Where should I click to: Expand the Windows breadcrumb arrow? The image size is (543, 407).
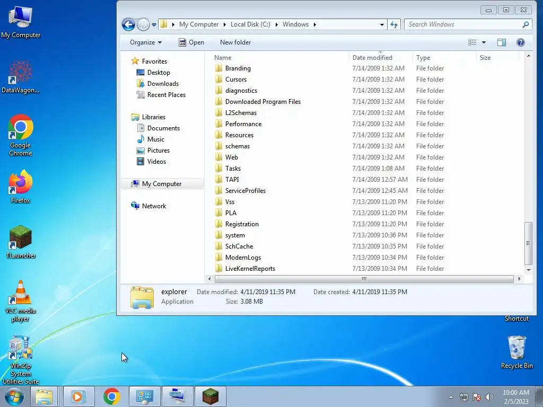314,24
